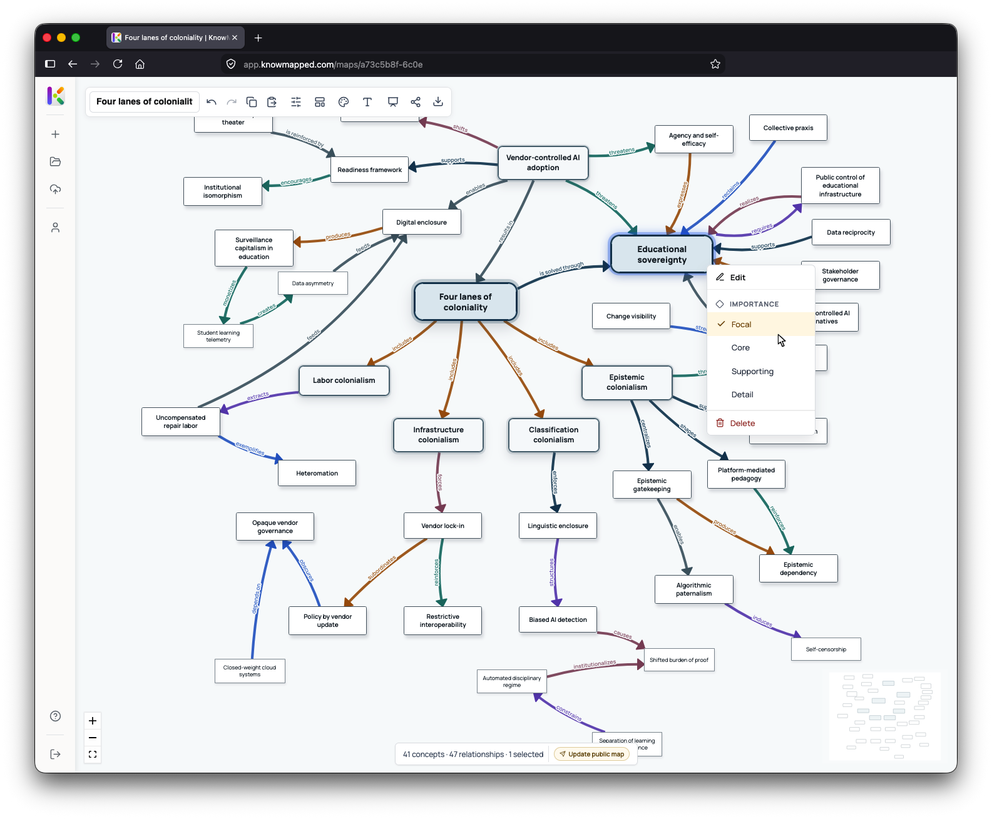Select the Digital enclosure node
The image size is (992, 819).
coord(422,223)
